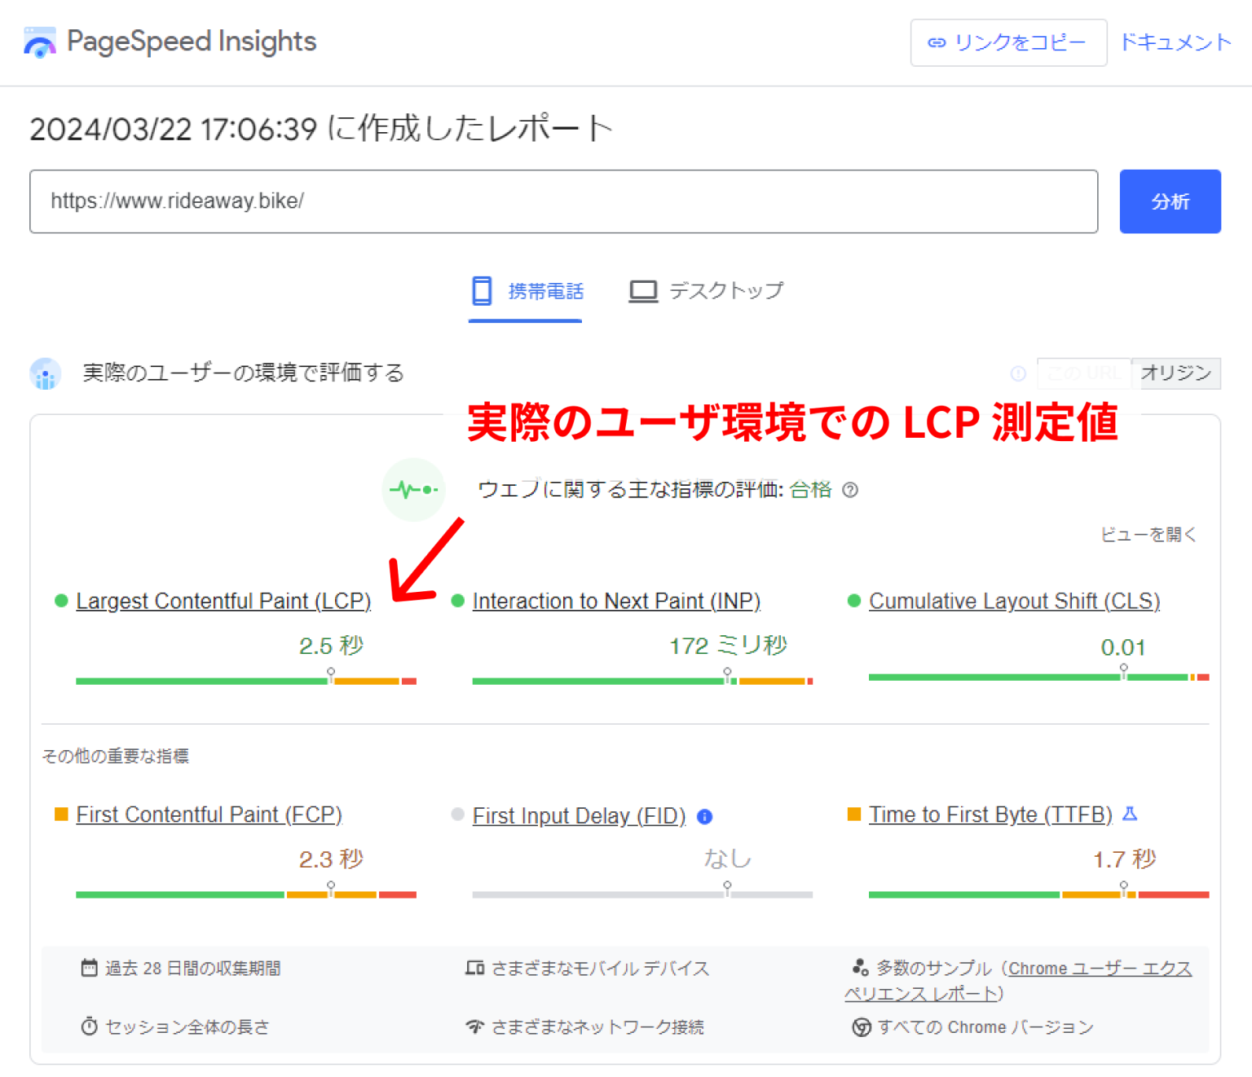
Task: Switch to この URL data view
Action: pos(1083,373)
